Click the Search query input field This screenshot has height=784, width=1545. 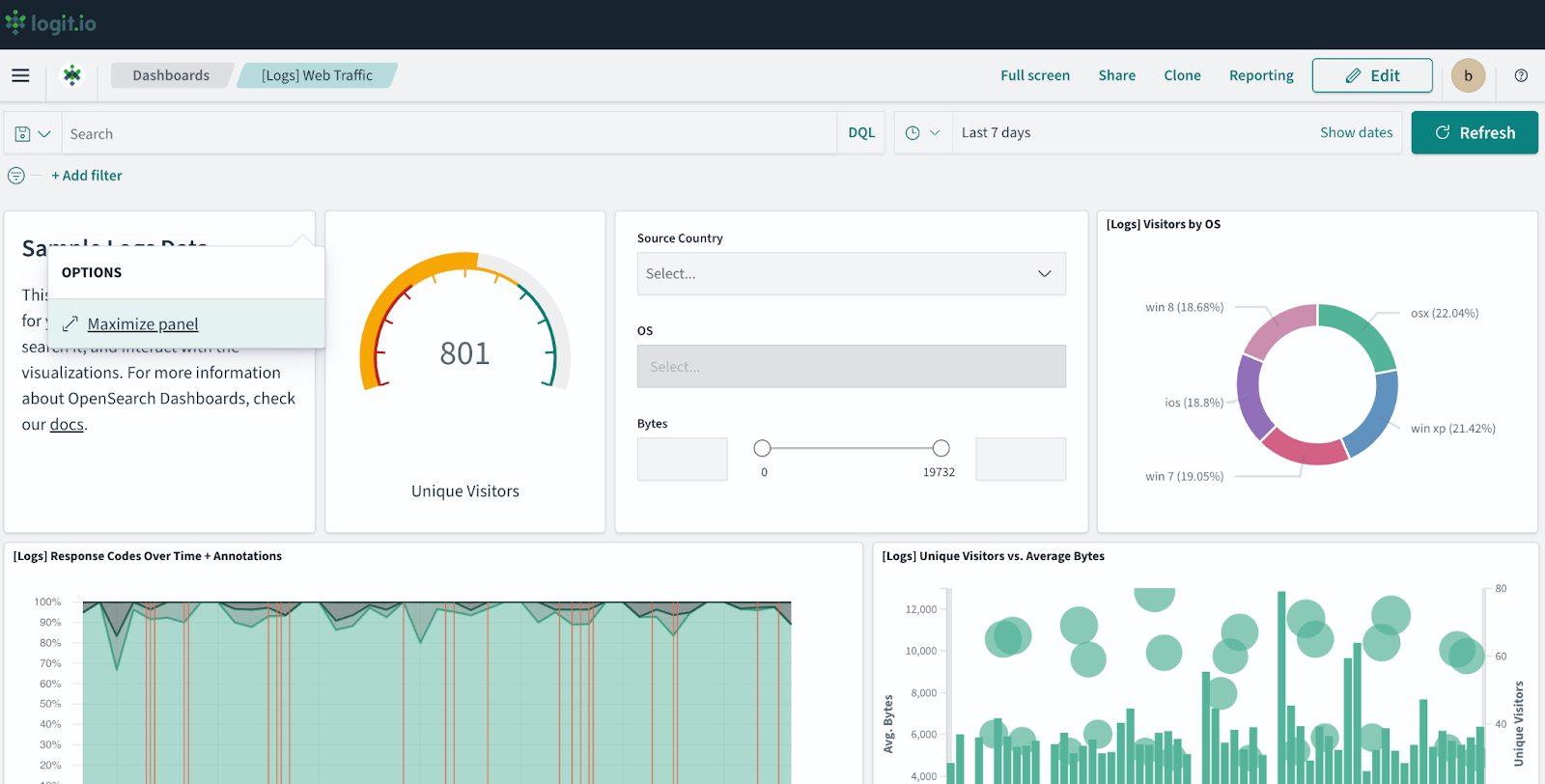pos(449,133)
